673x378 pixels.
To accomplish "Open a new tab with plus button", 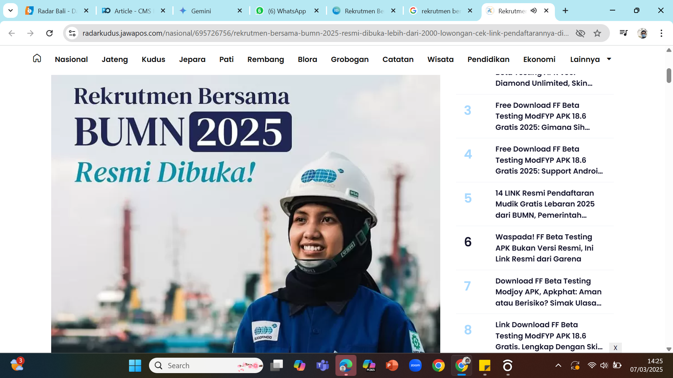I will click(565, 11).
